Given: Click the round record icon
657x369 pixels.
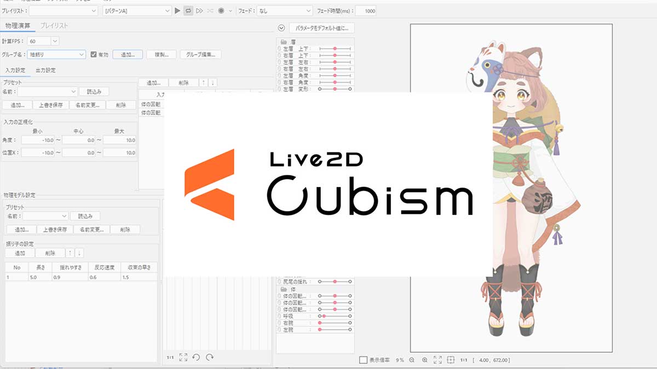Looking at the screenshot, I should (222, 11).
